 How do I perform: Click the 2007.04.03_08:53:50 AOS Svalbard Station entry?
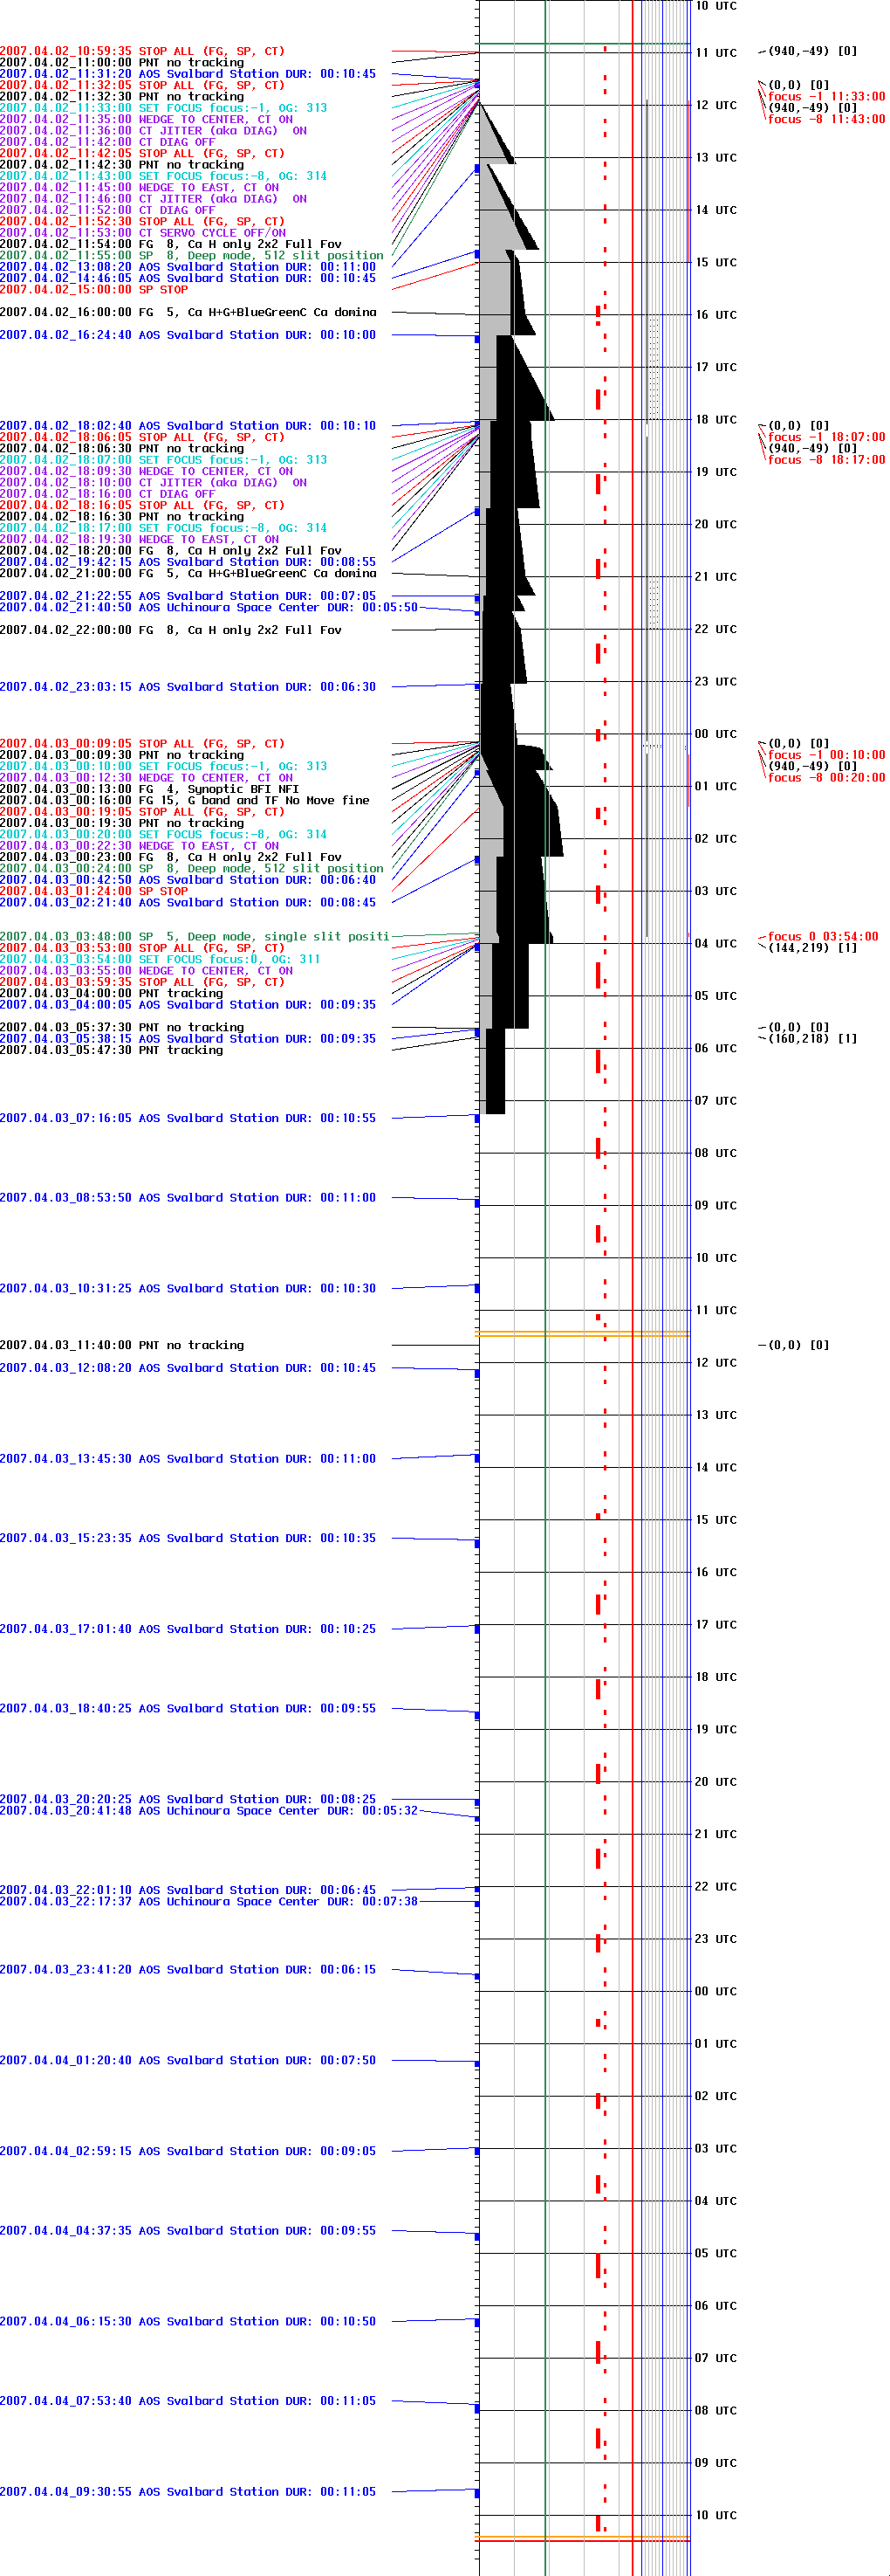point(188,1197)
